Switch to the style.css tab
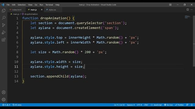The image size is (195, 109). click(x=52, y=10)
